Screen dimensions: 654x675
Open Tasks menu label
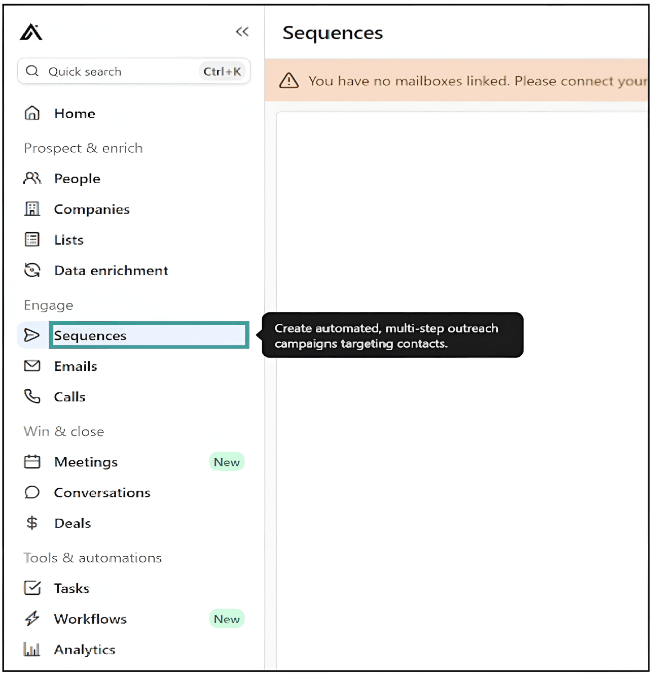pos(71,589)
